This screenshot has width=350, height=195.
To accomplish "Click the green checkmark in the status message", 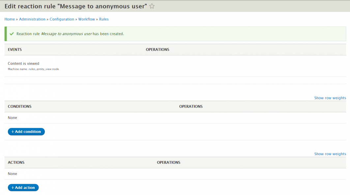I will (x=12, y=34).
